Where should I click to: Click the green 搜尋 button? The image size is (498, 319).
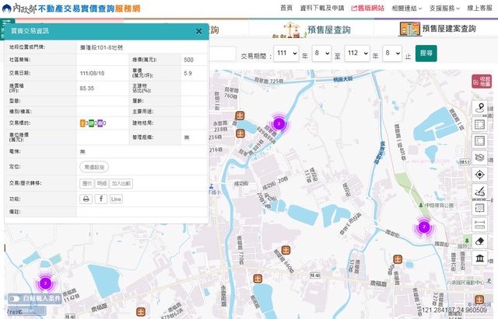click(426, 54)
